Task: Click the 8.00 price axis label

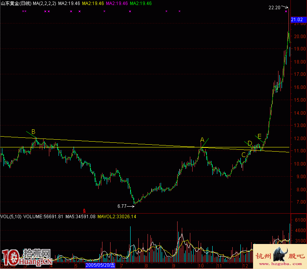Action: 301,190
